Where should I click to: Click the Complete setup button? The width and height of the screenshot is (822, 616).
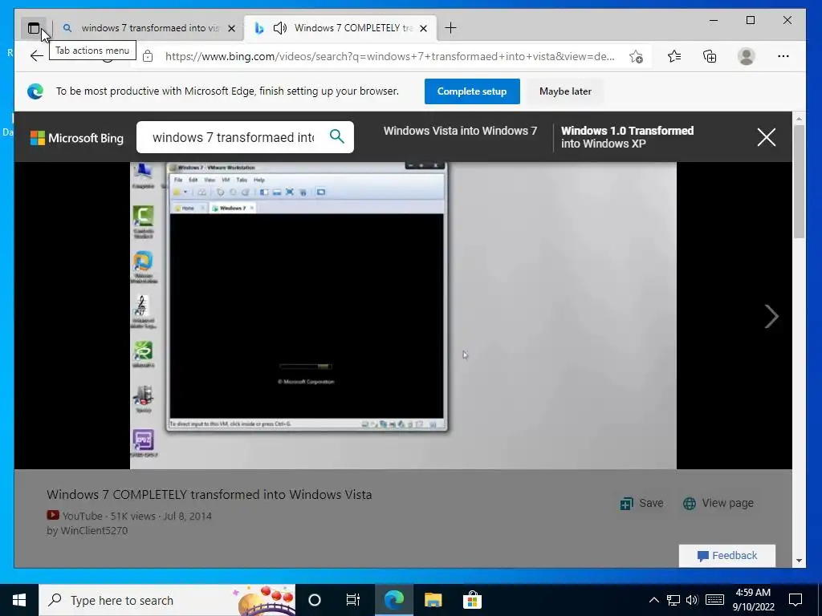[472, 91]
